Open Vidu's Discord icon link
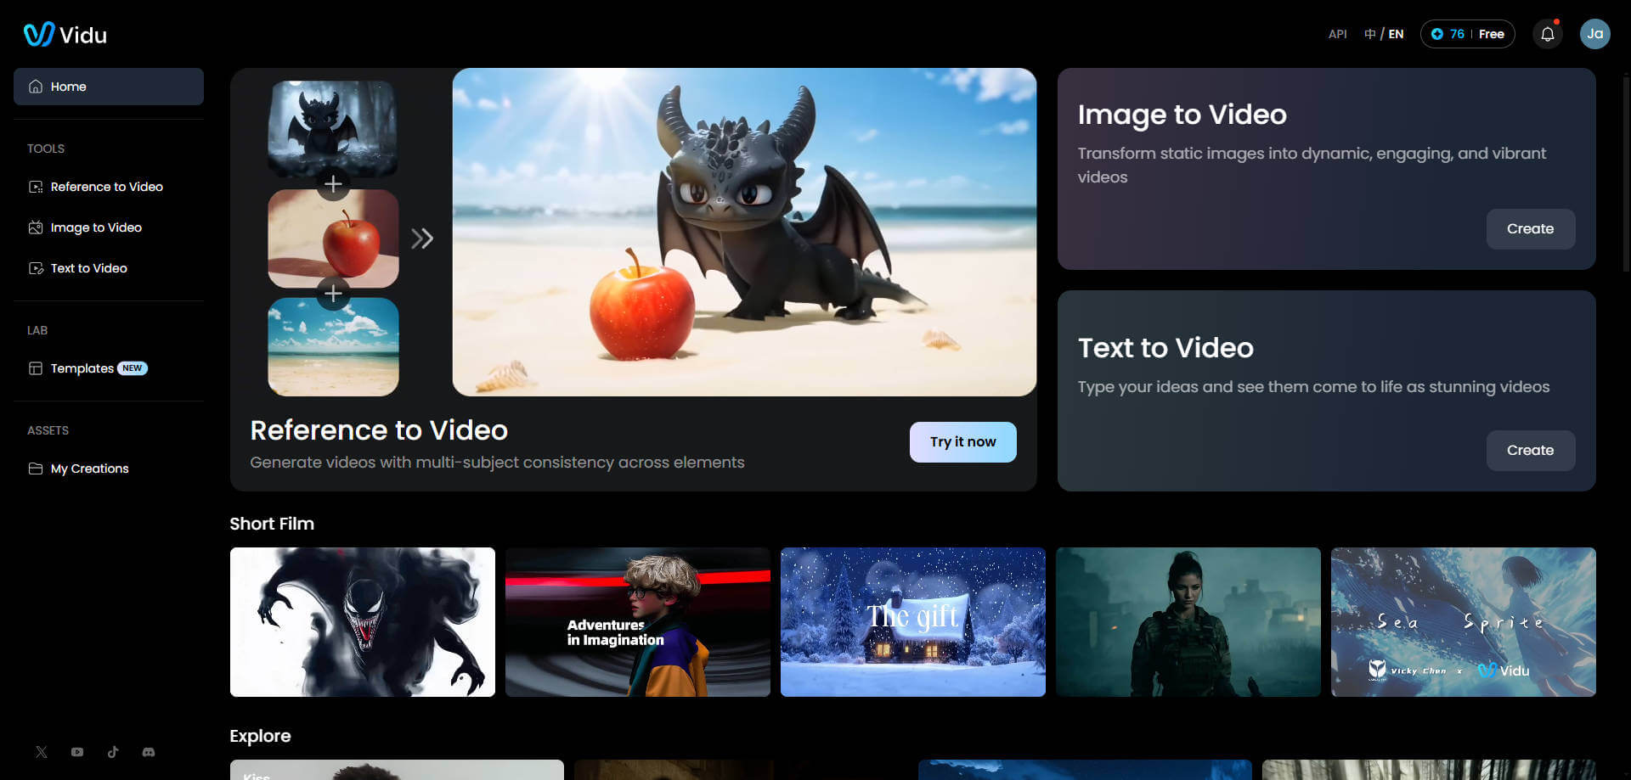 [149, 752]
